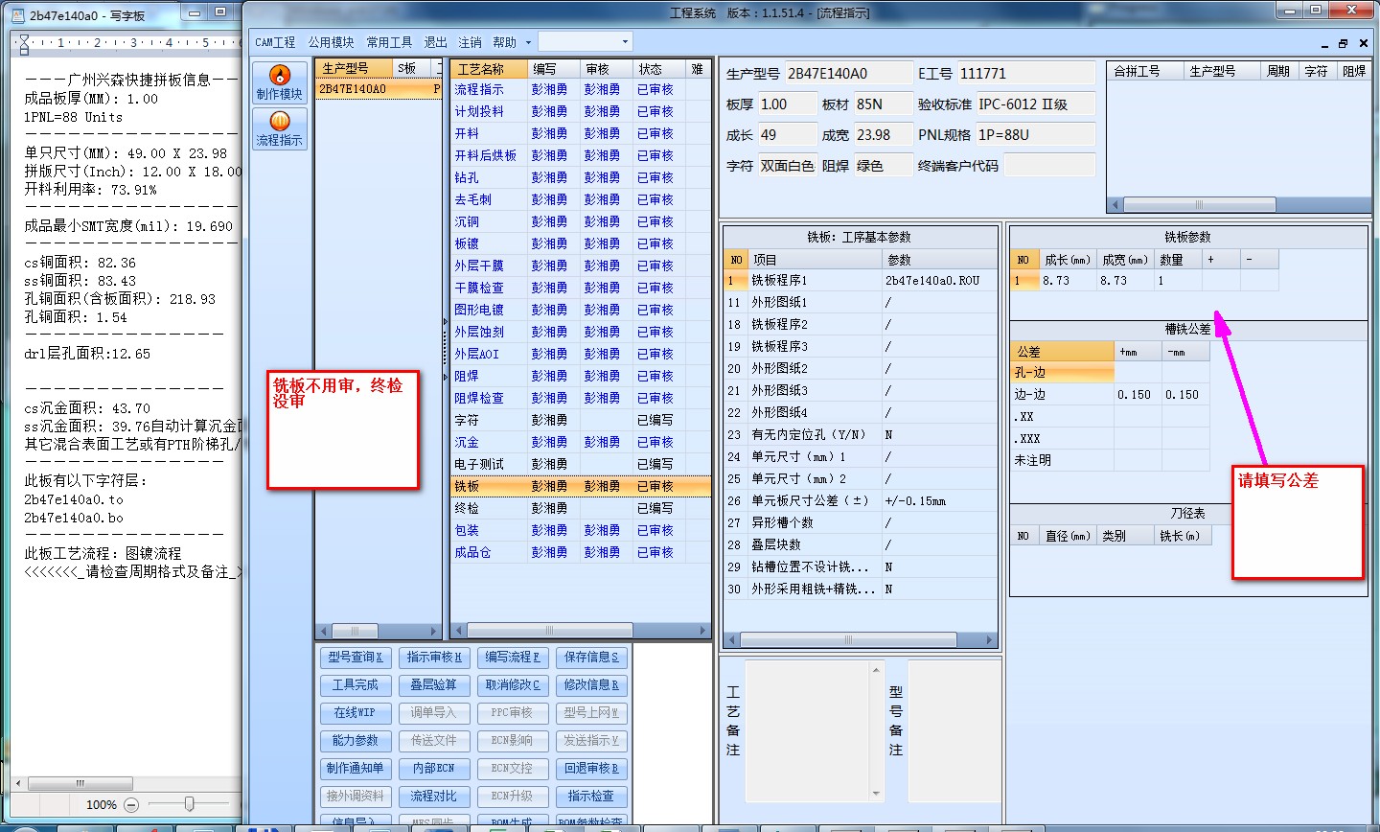Select the 字符 process row
1380x832 pixels.
(x=581, y=420)
